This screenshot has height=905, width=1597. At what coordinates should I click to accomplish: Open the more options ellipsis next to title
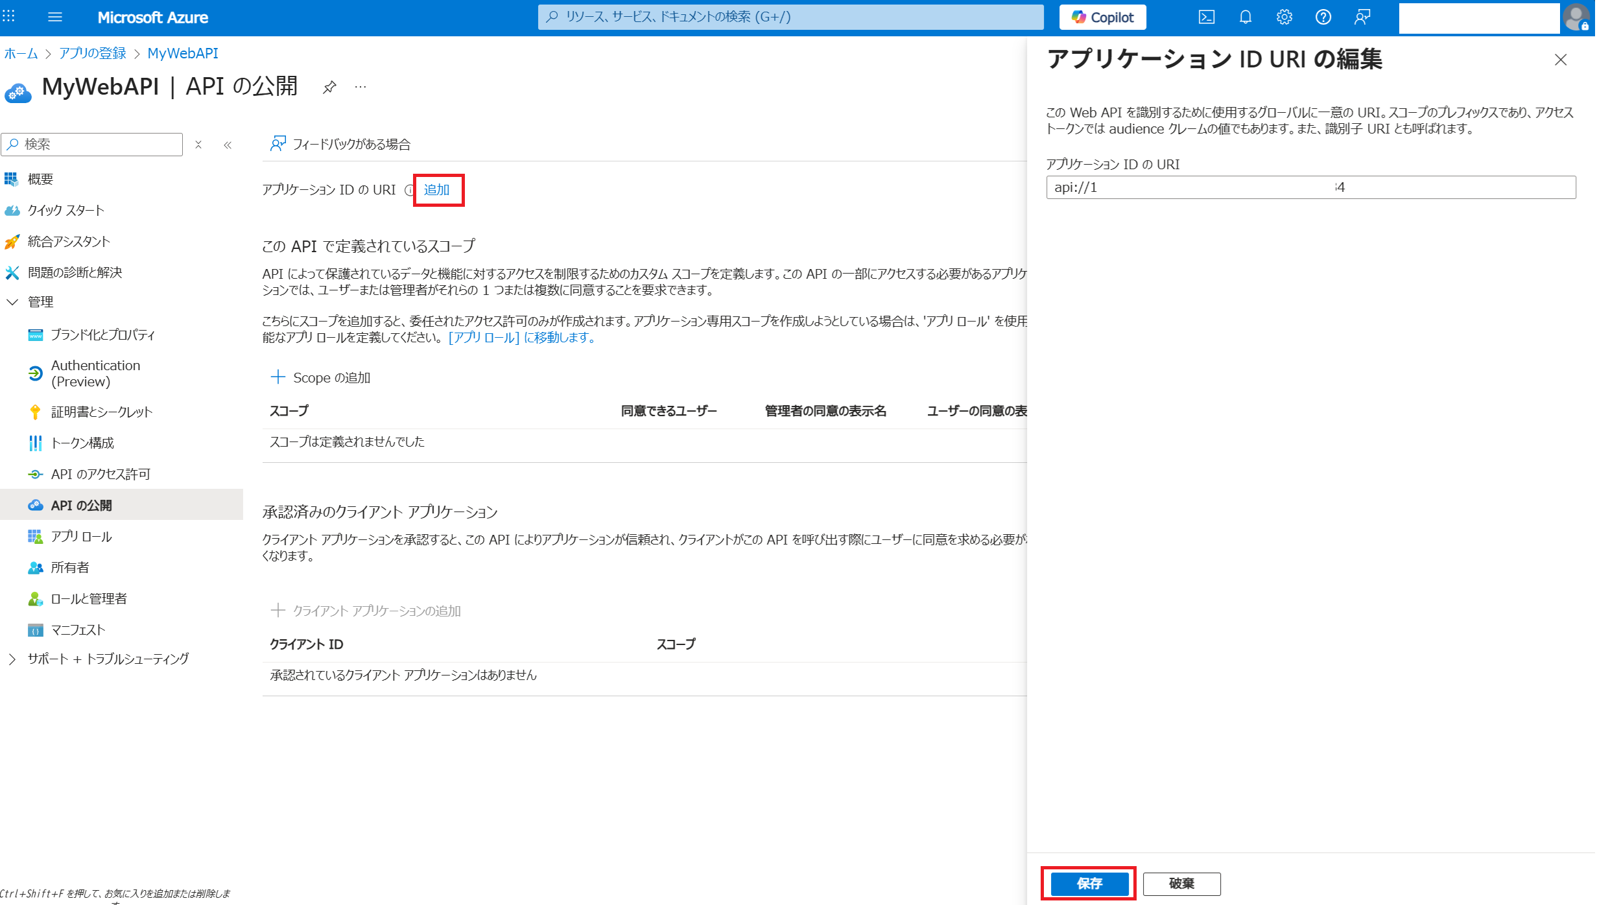pyautogui.click(x=361, y=87)
